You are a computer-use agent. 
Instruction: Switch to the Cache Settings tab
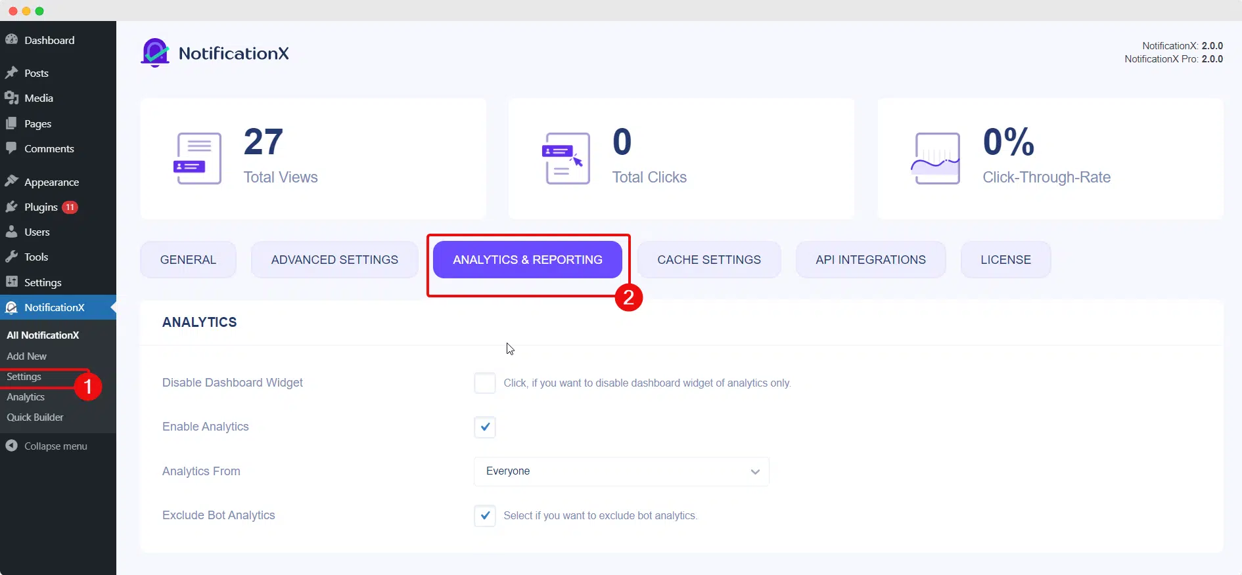709,259
